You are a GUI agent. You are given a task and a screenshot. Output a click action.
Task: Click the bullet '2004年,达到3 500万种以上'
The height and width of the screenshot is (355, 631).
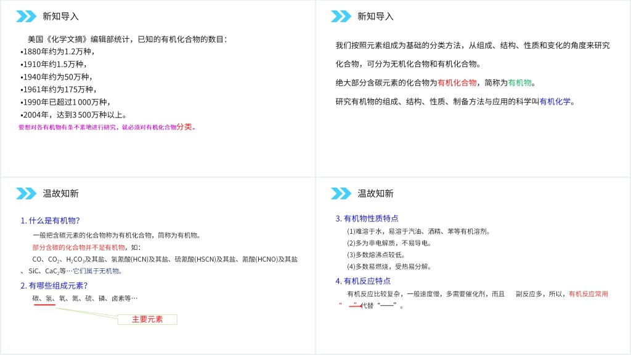[73, 115]
